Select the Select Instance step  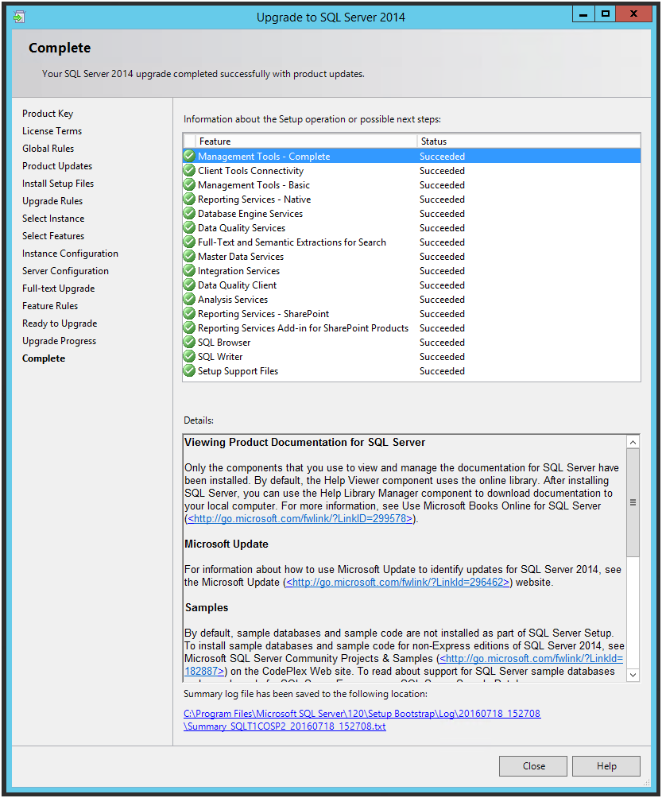click(x=53, y=219)
